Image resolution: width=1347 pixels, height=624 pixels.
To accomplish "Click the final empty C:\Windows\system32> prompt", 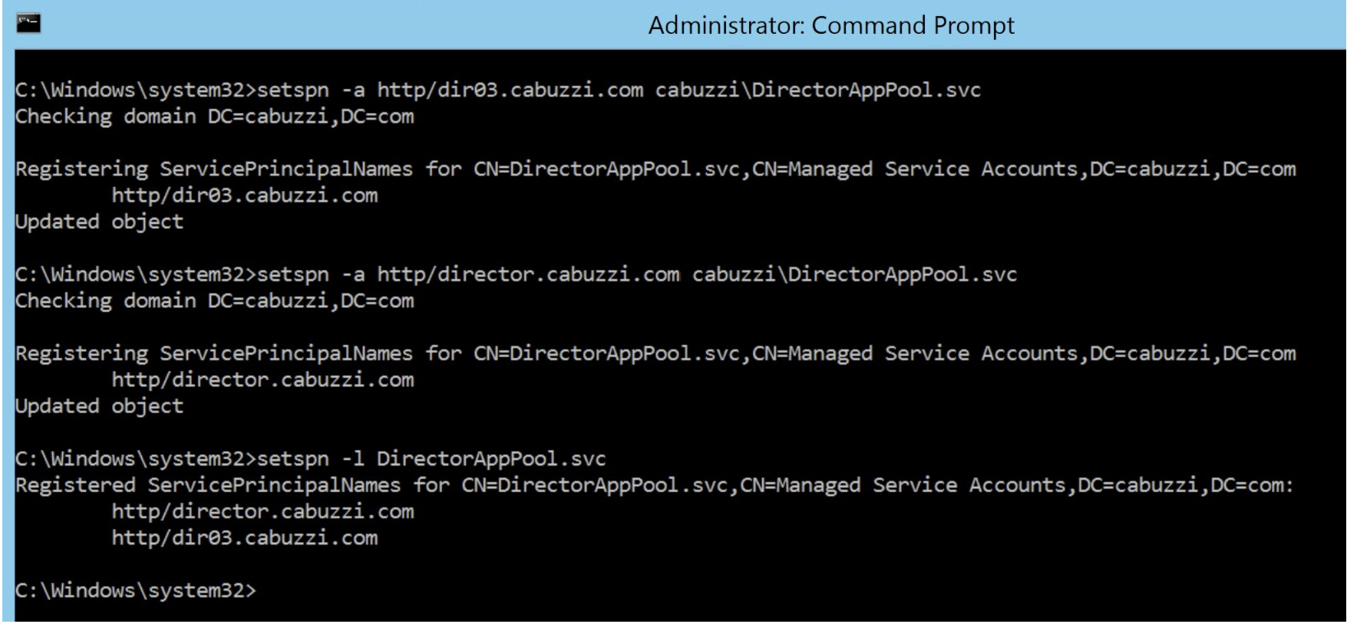I will pos(135,590).
